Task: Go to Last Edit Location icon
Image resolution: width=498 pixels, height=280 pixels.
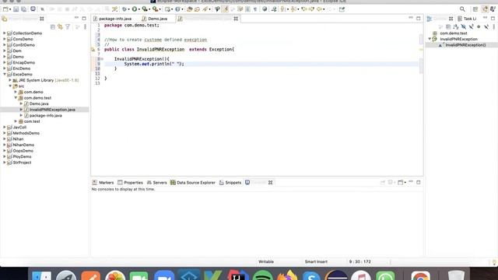Action: (304, 9)
